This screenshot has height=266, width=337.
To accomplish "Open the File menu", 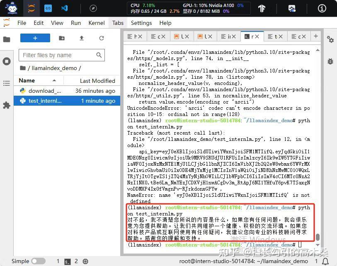I will [x=22, y=23].
